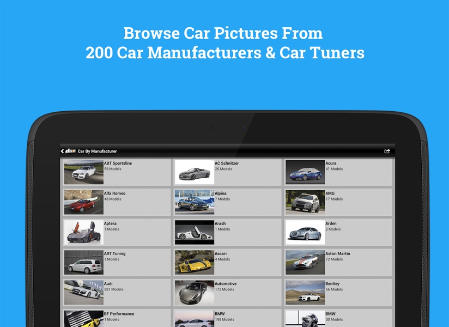Open the ART Tuning white SUV thumbnail
The width and height of the screenshot is (449, 327).
(83, 262)
